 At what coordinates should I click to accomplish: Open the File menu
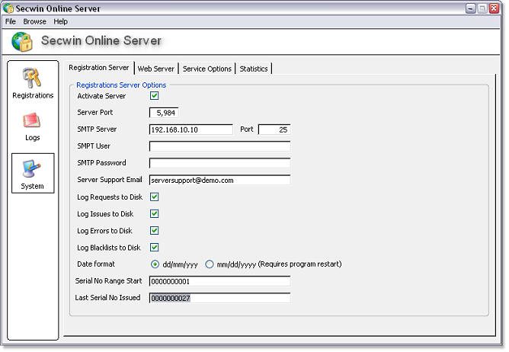click(11, 21)
